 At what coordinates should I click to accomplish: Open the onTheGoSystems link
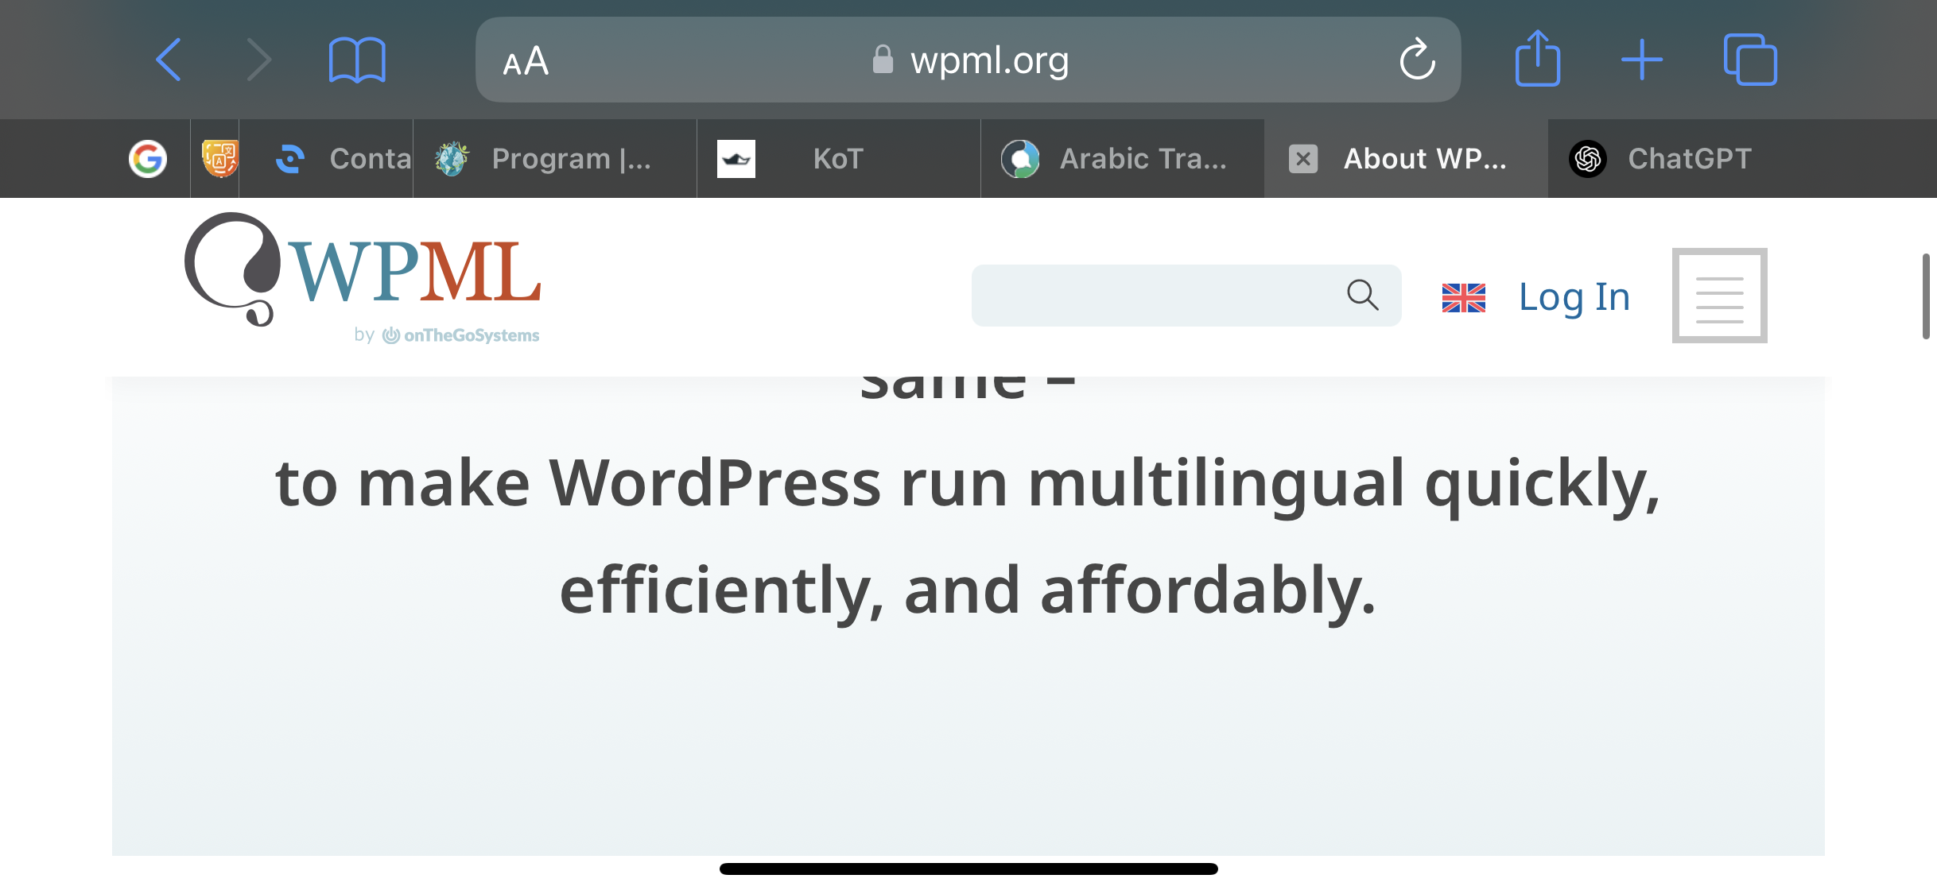[x=460, y=335]
